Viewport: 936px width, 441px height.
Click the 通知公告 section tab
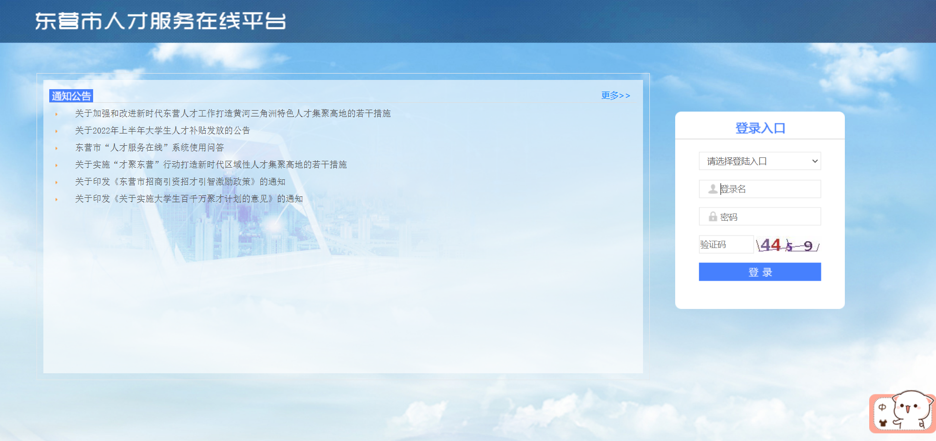[x=71, y=96]
